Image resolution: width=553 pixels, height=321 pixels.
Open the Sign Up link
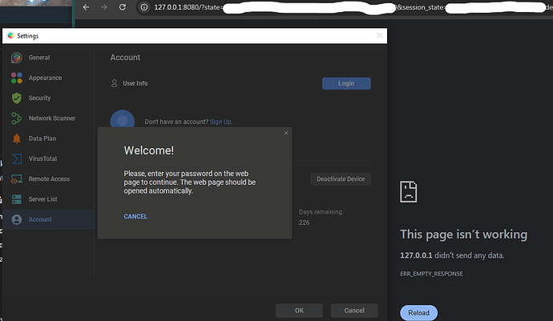pos(220,122)
